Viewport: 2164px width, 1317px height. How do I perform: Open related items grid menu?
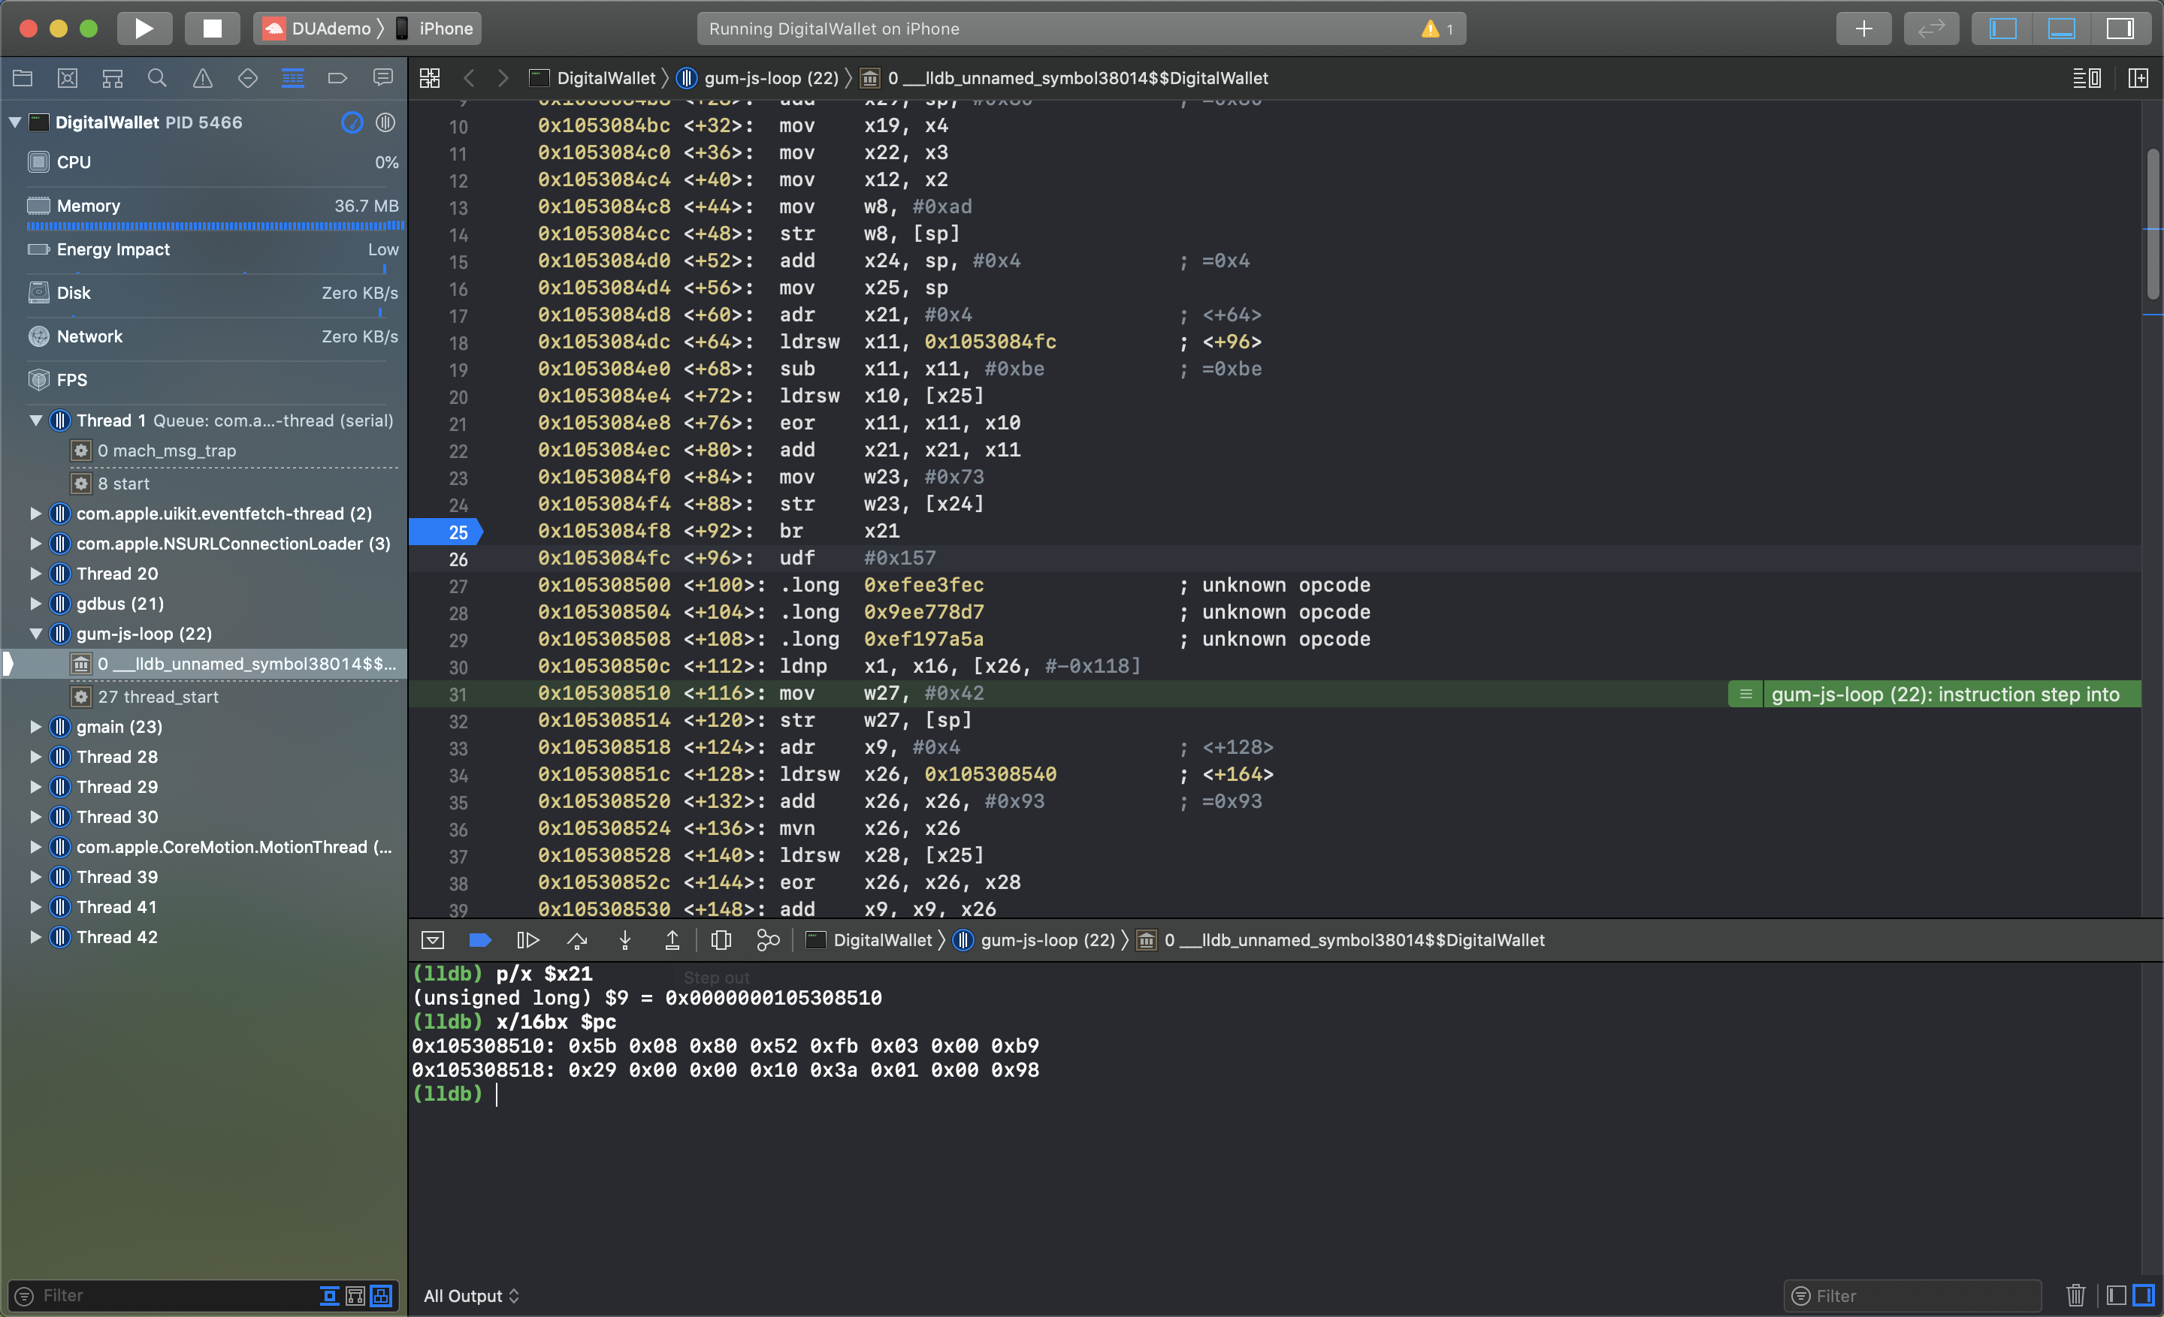[x=430, y=78]
